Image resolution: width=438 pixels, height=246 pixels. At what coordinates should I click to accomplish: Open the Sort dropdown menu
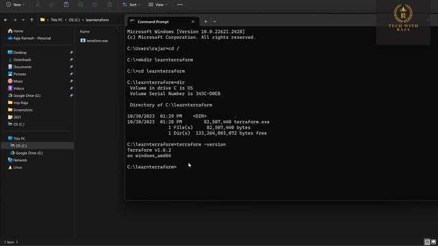pos(131,5)
